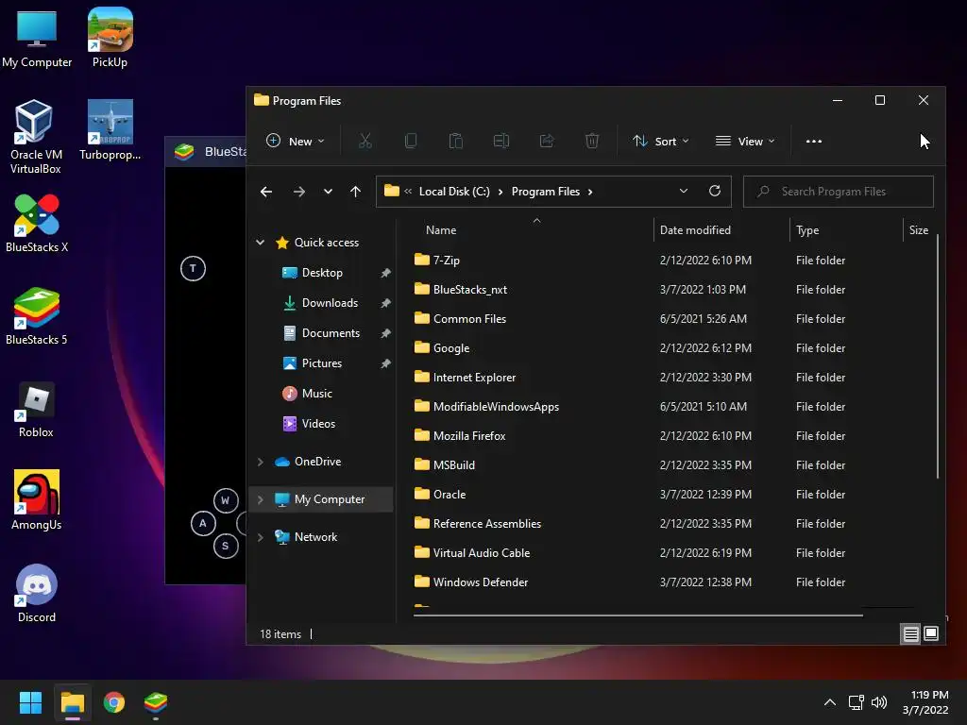The height and width of the screenshot is (725, 967).
Task: Switch to large thumbnails view icon
Action: [x=931, y=633]
